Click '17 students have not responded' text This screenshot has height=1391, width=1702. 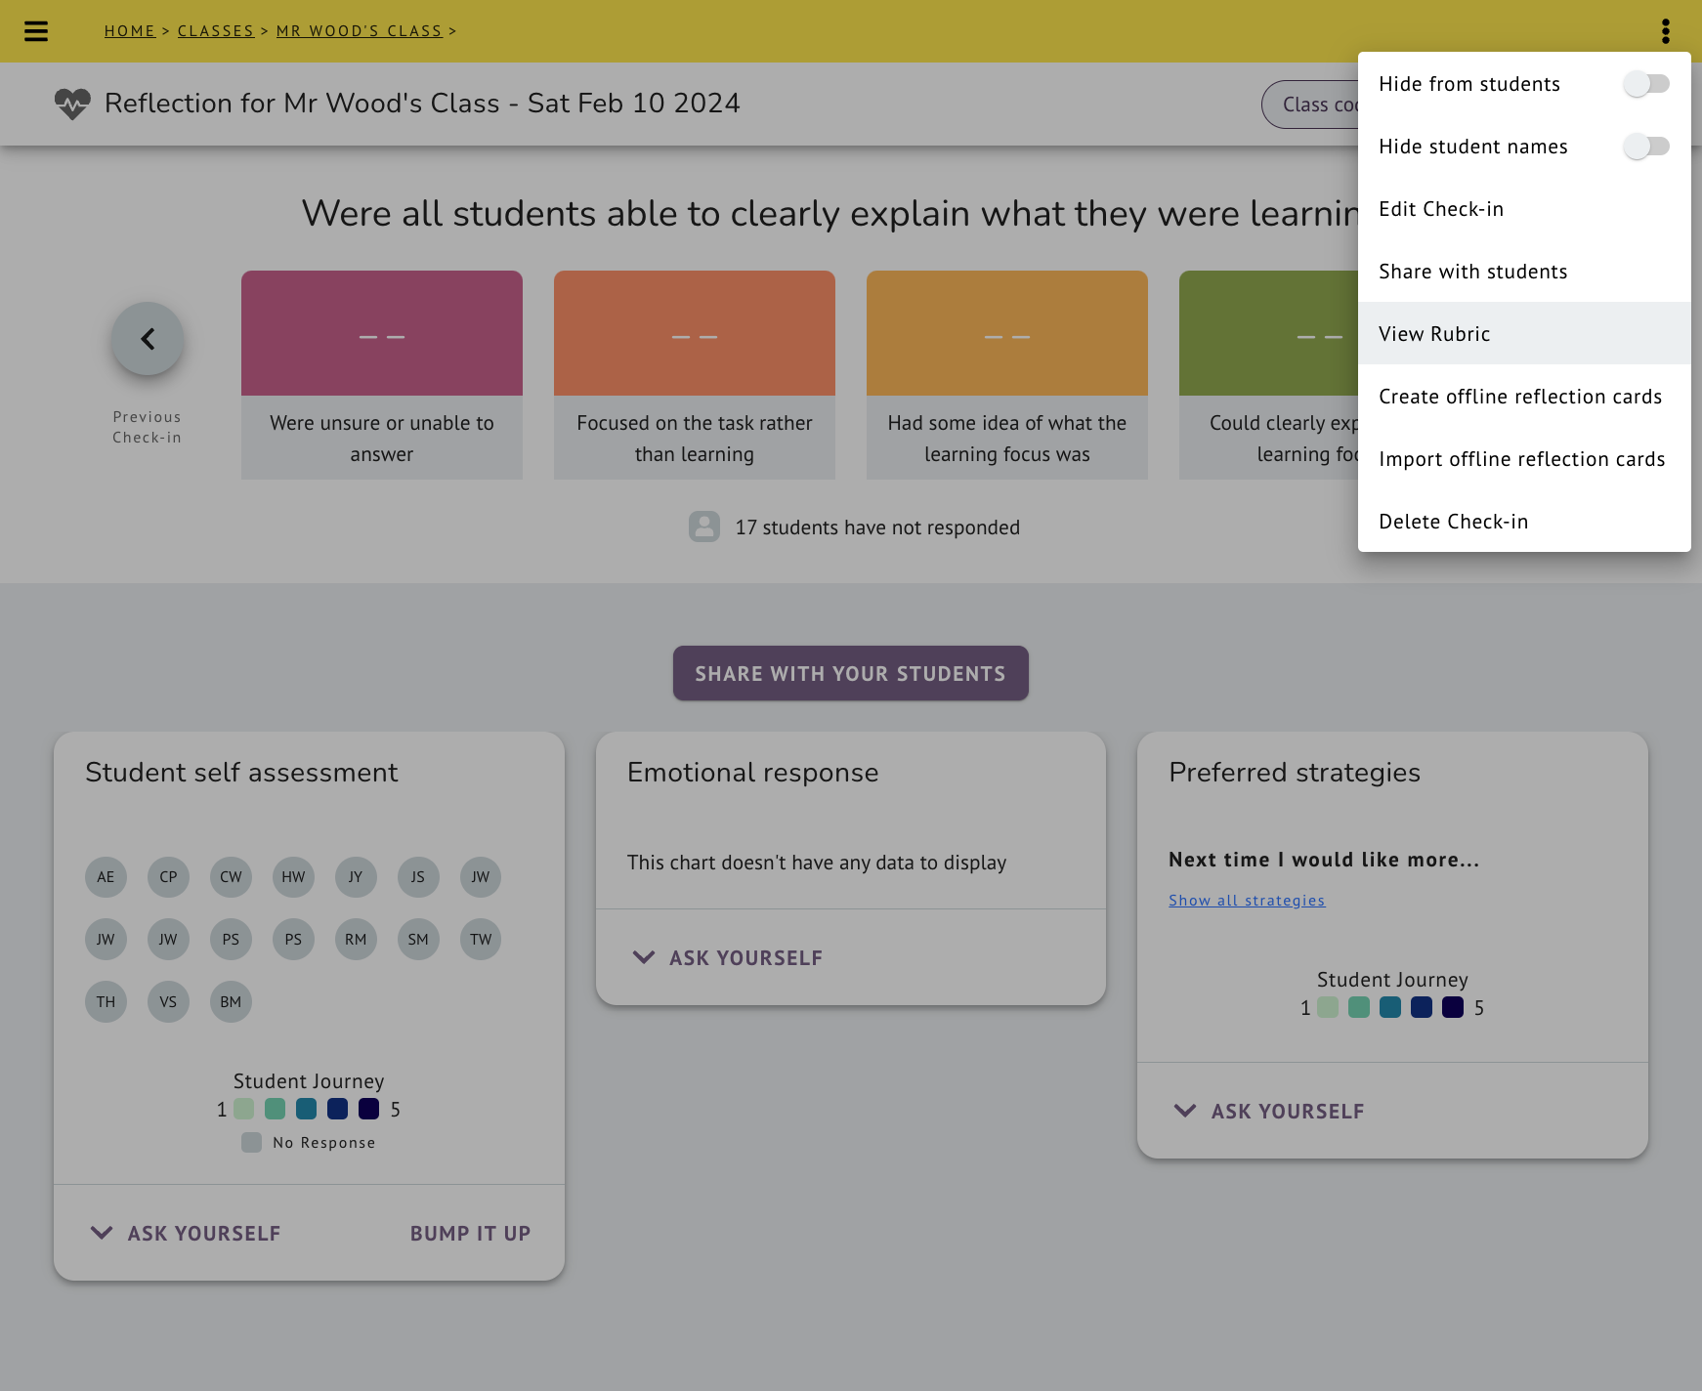tap(877, 527)
